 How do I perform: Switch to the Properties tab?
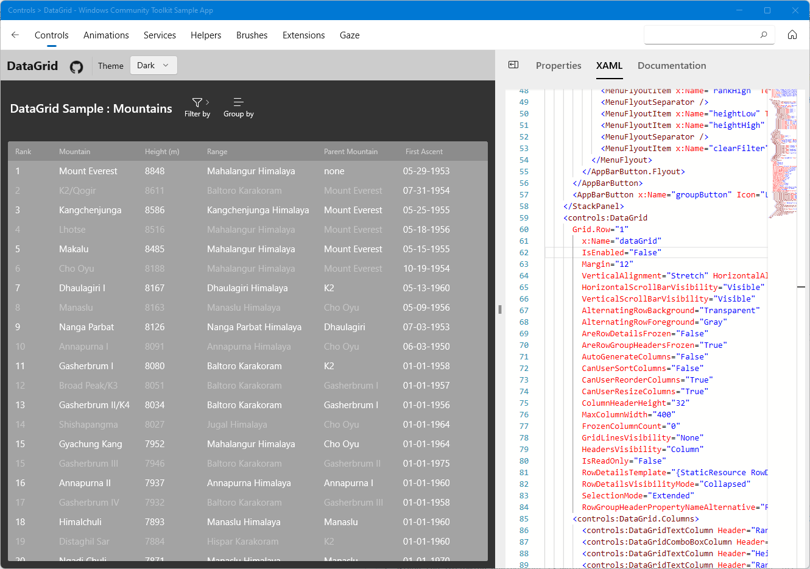pos(558,65)
